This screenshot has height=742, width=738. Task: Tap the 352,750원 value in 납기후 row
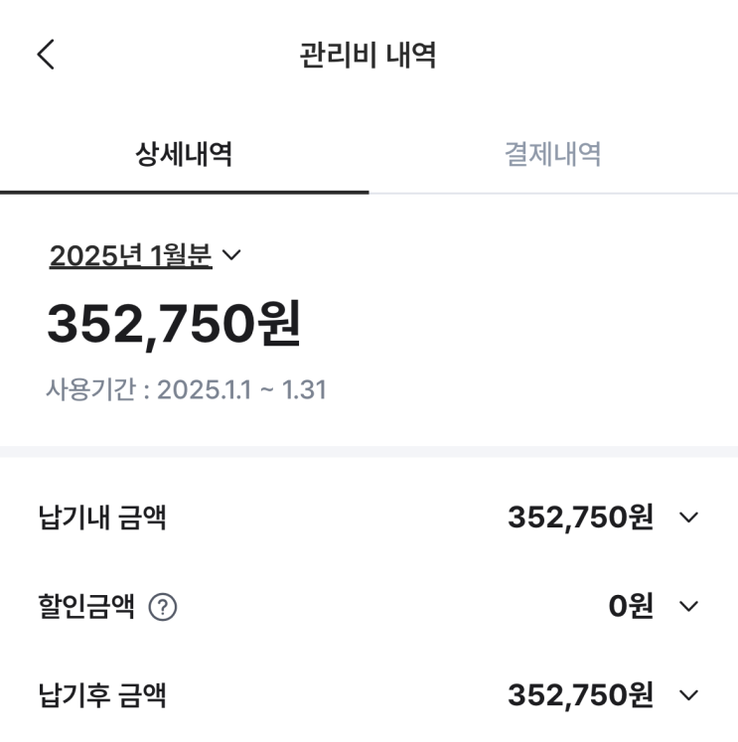[x=580, y=696]
